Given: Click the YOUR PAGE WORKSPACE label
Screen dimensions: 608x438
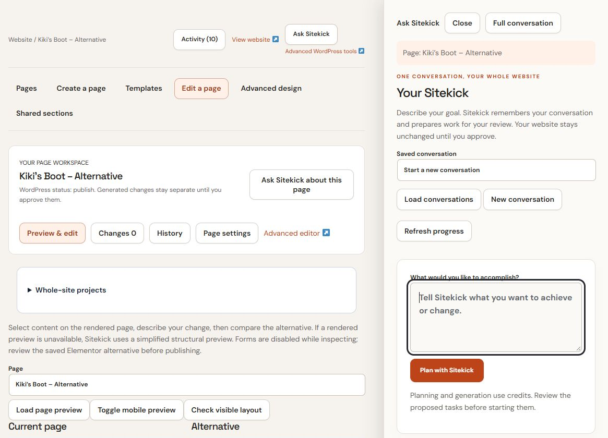Looking at the screenshot, I should [x=54, y=163].
